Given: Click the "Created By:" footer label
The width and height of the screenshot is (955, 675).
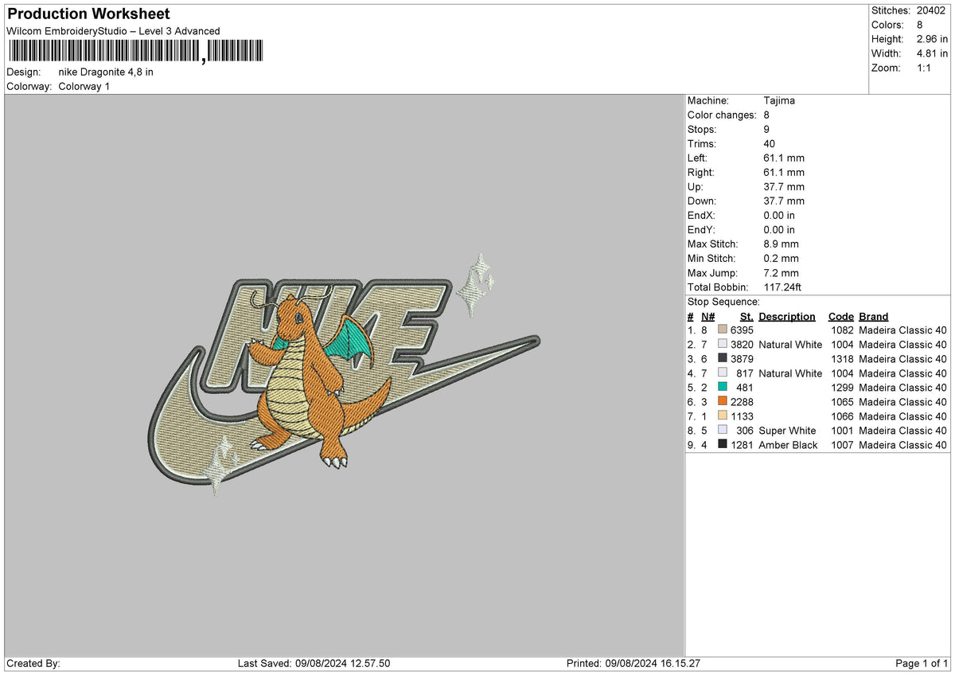Looking at the screenshot, I should (x=33, y=664).
